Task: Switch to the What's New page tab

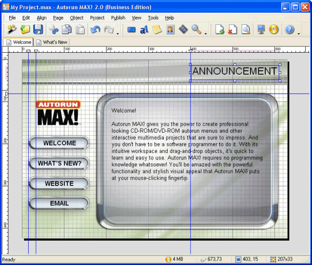Action: pos(52,42)
